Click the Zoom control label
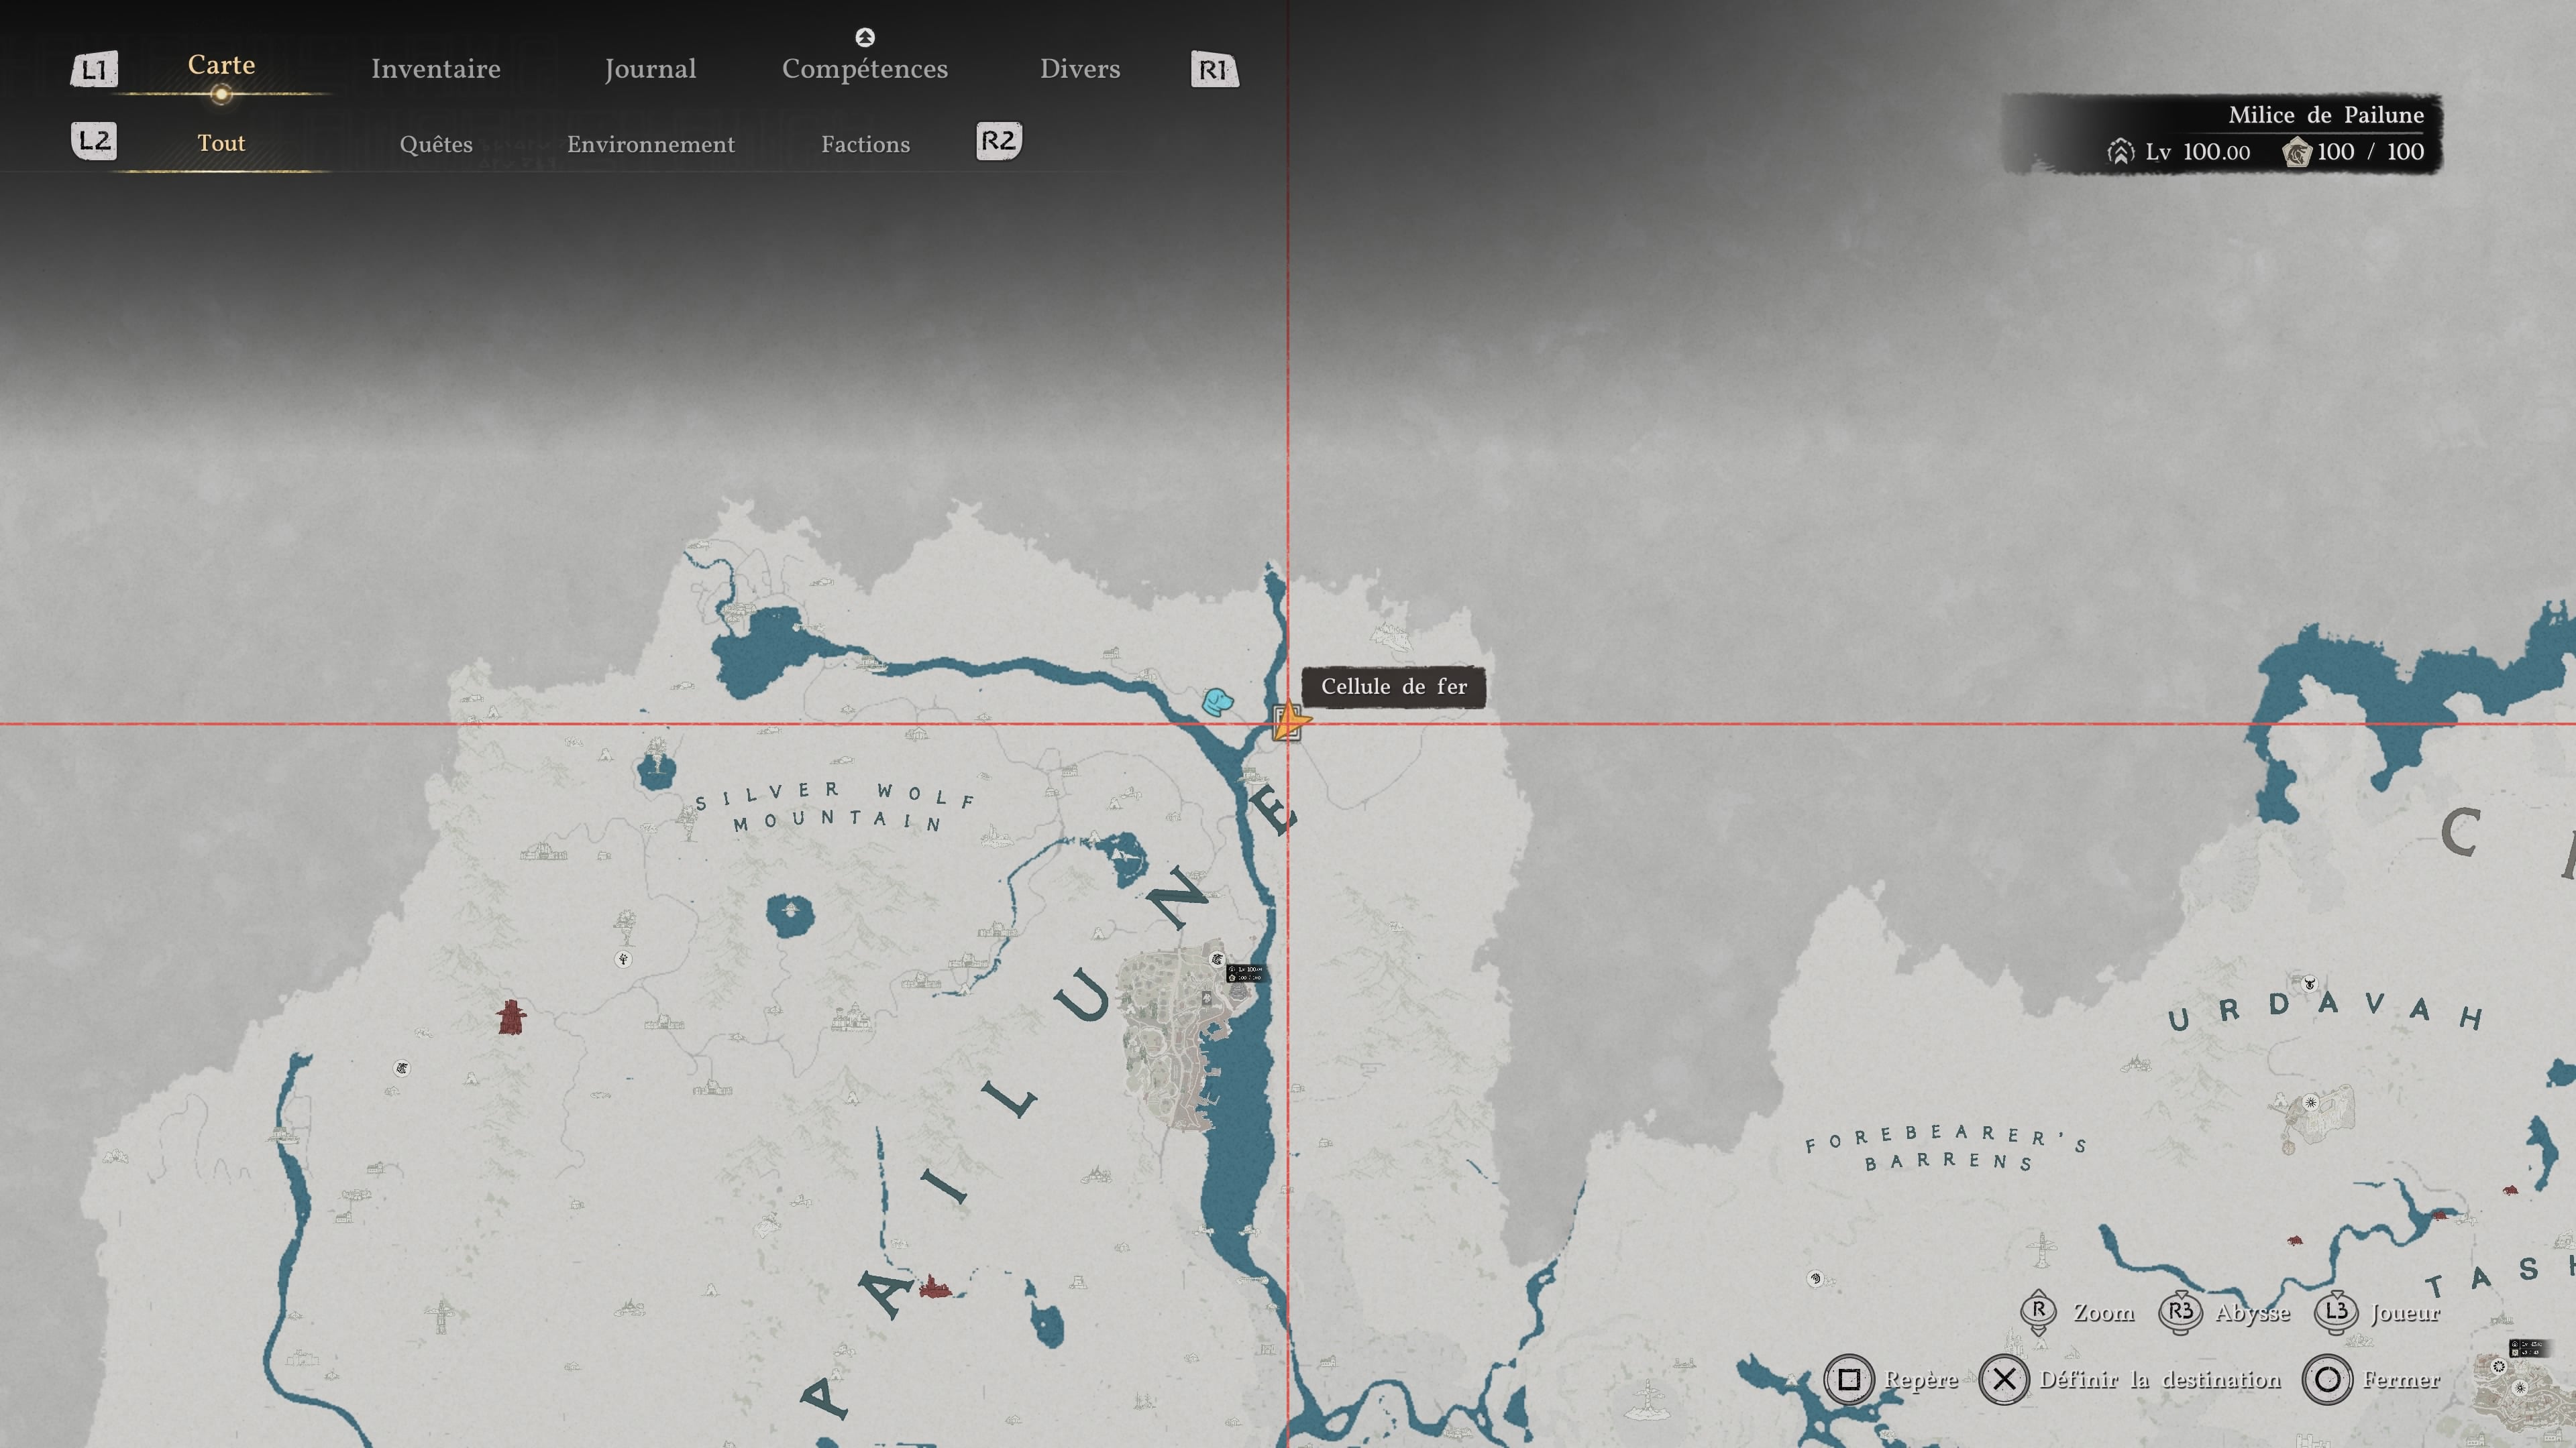 click(x=2104, y=1312)
